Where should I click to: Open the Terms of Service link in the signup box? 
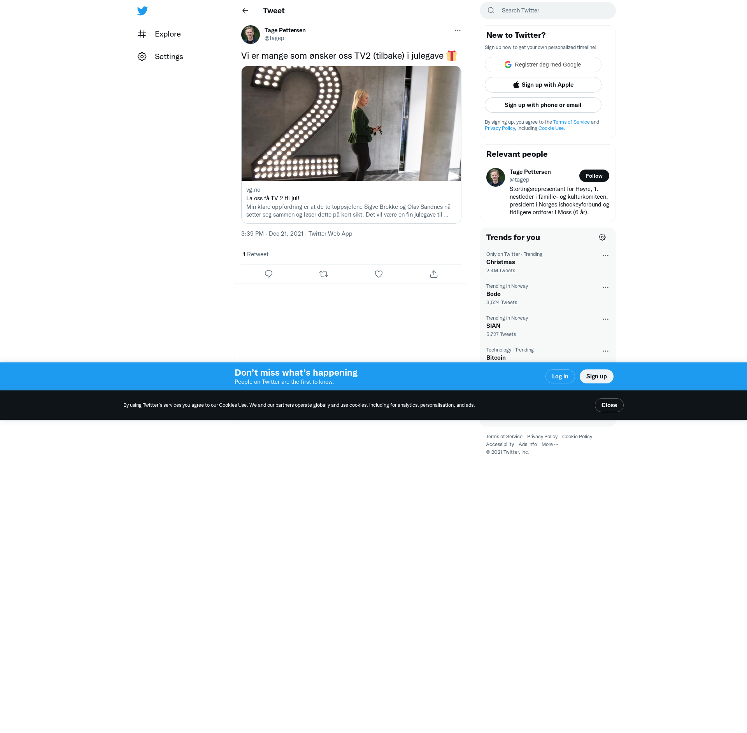coord(572,122)
